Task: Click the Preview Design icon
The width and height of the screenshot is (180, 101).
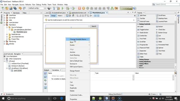Action: pos(73,16)
